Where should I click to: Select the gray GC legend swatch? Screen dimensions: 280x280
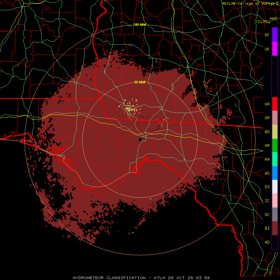(275, 214)
